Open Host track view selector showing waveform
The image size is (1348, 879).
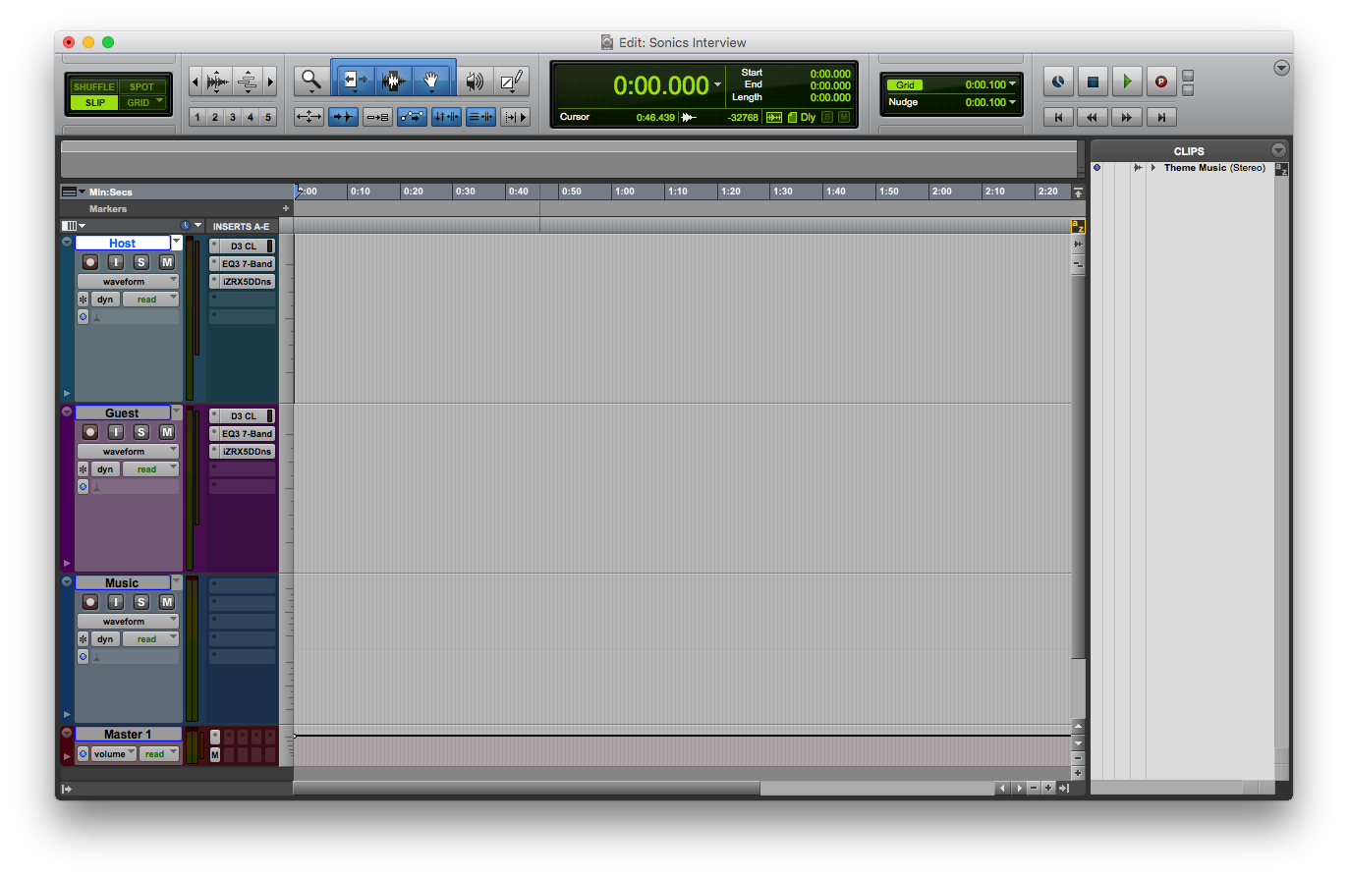click(128, 282)
